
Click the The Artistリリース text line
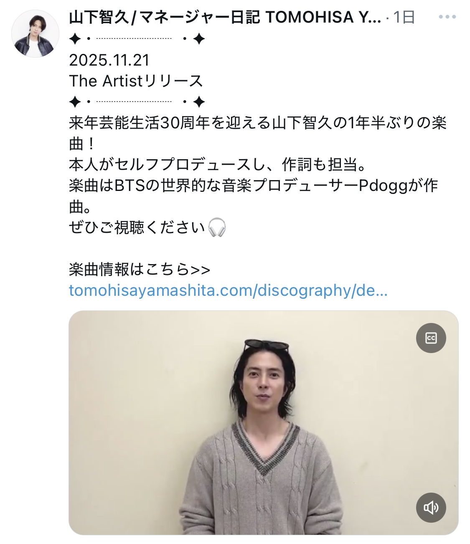pos(136,81)
